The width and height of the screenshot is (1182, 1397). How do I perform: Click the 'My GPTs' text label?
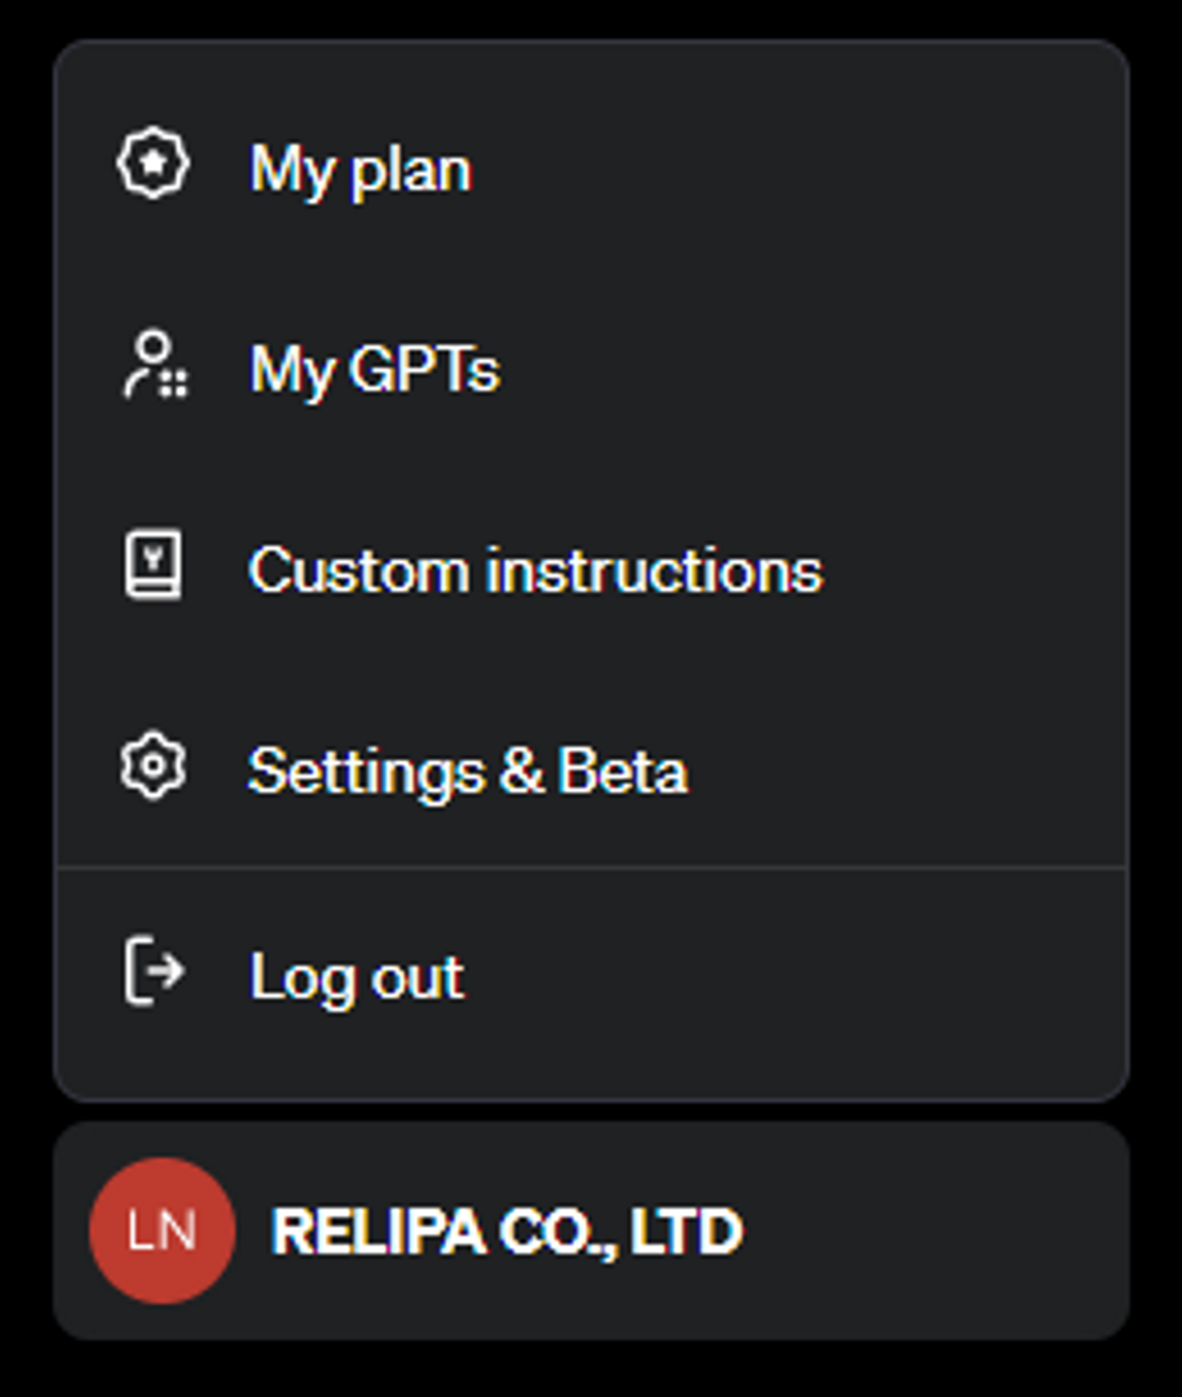point(374,369)
